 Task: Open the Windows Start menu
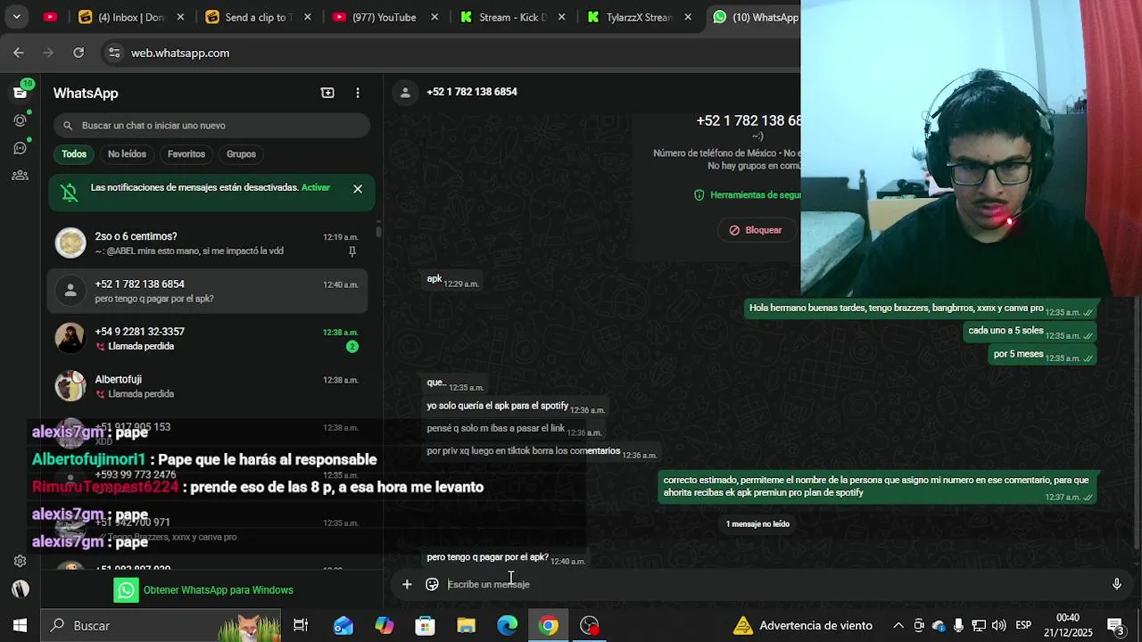tap(20, 626)
